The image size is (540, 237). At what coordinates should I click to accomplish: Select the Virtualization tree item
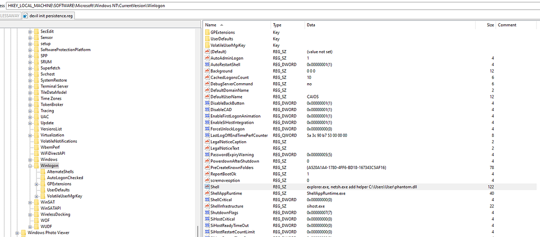tap(52, 135)
